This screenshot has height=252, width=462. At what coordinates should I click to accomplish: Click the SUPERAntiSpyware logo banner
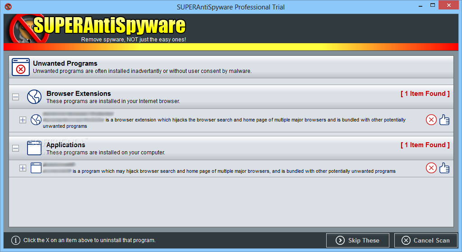97,28
